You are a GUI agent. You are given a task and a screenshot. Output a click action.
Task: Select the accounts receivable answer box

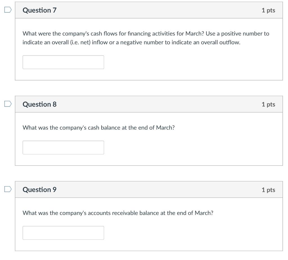click(63, 233)
